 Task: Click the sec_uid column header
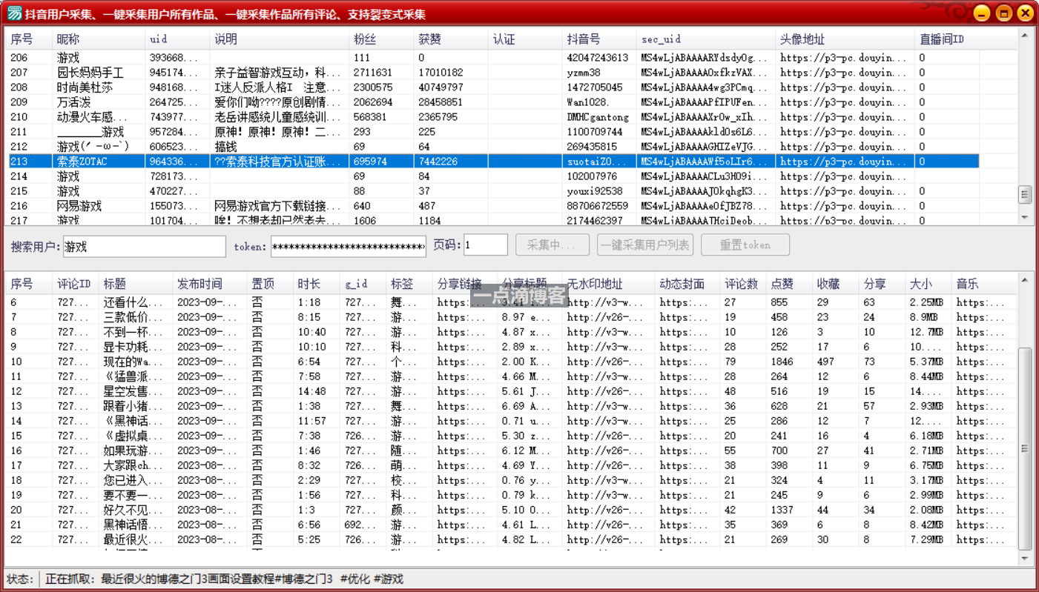click(x=706, y=39)
